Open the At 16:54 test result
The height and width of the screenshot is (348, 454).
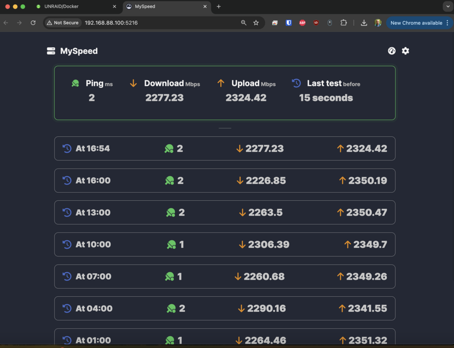pos(225,149)
